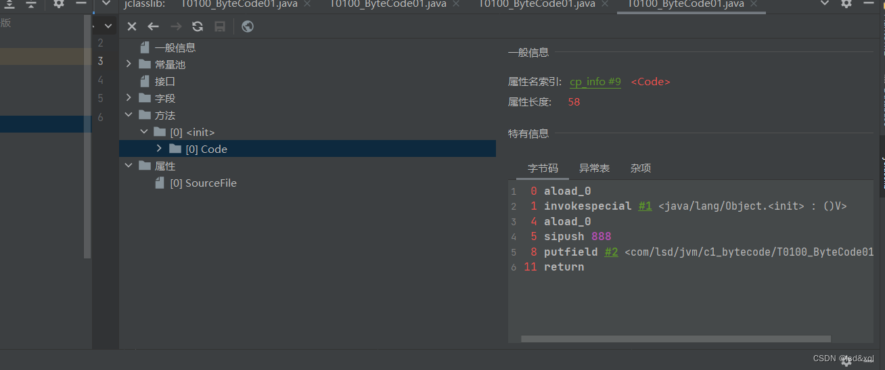Click the aload_0 instruction at offset 4
Image resolution: width=885 pixels, height=370 pixels.
[567, 222]
